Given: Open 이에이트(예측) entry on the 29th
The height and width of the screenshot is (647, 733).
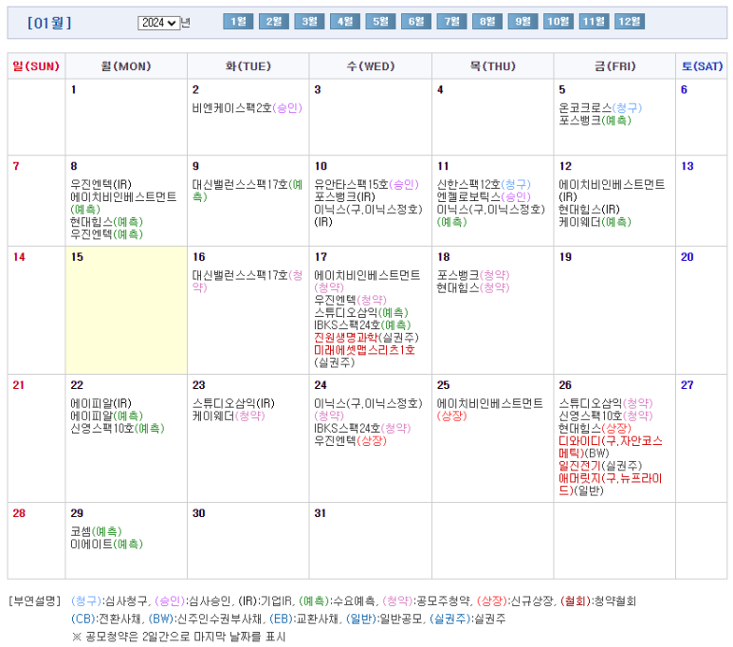Looking at the screenshot, I should click(106, 544).
